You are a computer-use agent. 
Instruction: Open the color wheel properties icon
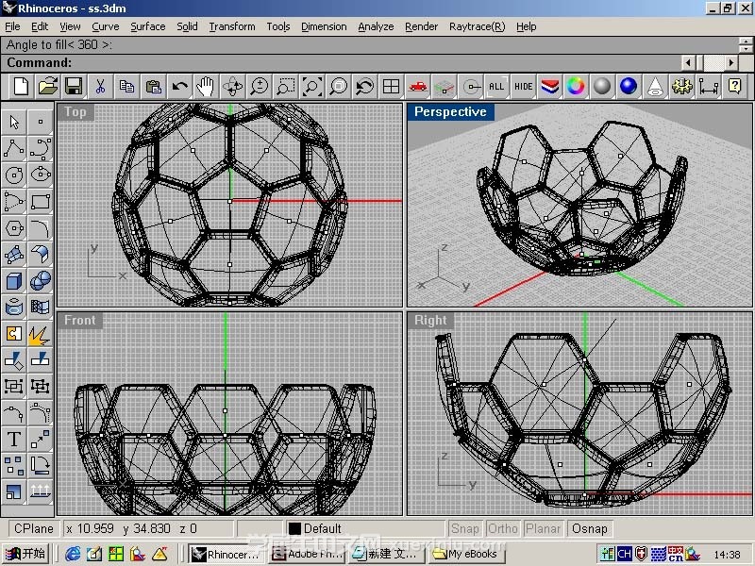click(576, 87)
